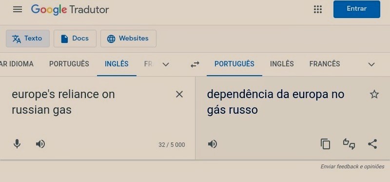
Task: Swap source and target languages
Action: point(195,64)
